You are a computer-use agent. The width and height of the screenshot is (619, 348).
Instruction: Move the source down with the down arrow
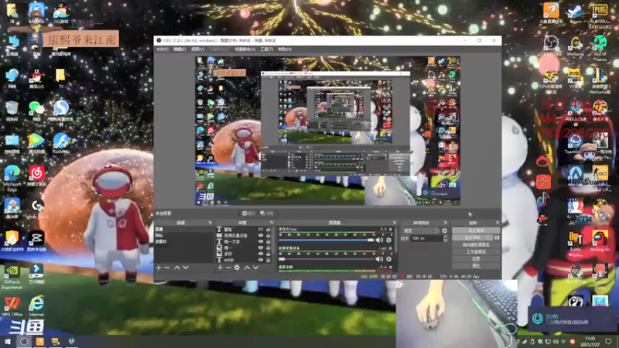255,268
